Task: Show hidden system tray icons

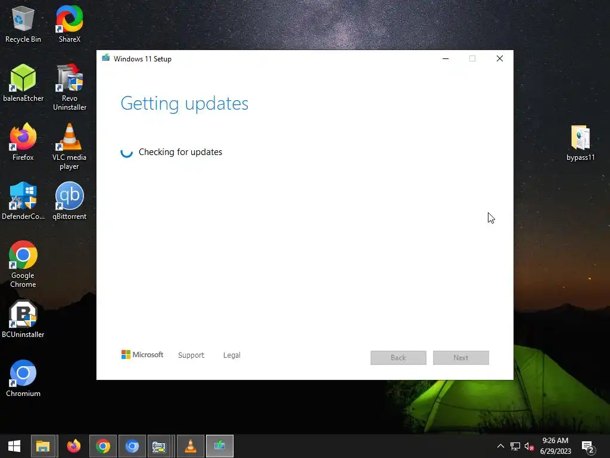Action: [x=500, y=446]
